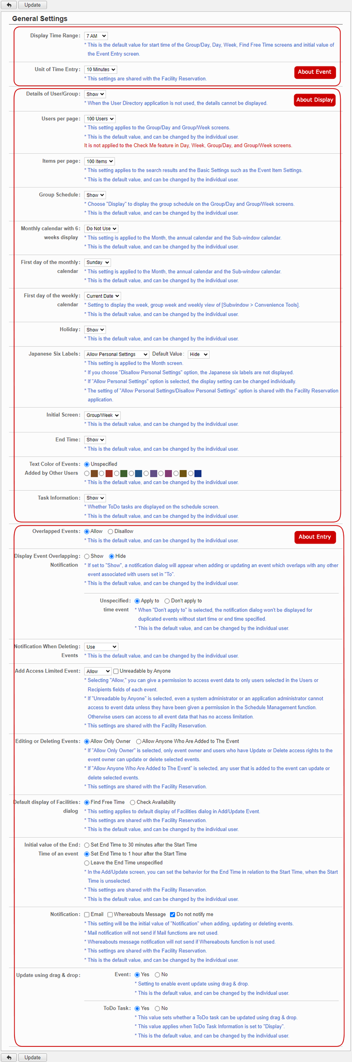Click the Update button at the top
Viewport: 352px width, 1062px height.
tap(33, 5)
